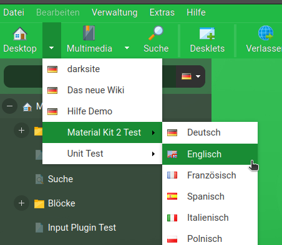
Task: Open the Desklets toolbar icon
Action: click(x=207, y=34)
